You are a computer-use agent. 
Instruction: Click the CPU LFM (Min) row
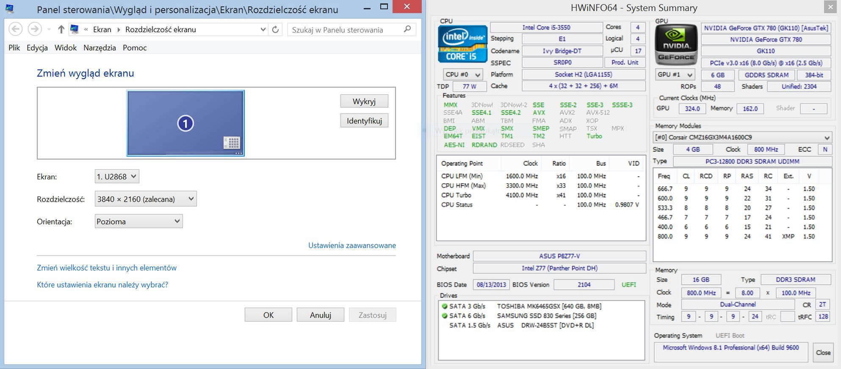541,176
